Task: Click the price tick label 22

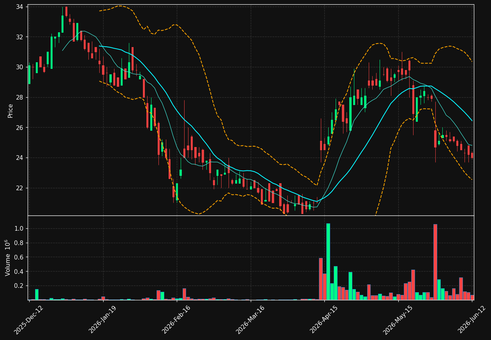Action: click(20, 188)
